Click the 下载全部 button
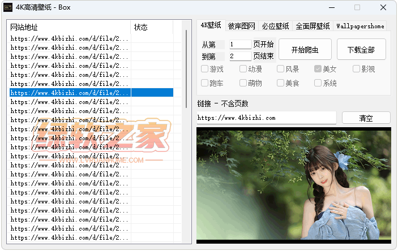Viewport: 398px width, 251px height. click(361, 50)
